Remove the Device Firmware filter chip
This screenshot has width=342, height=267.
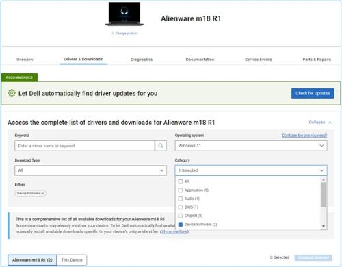coord(43,193)
